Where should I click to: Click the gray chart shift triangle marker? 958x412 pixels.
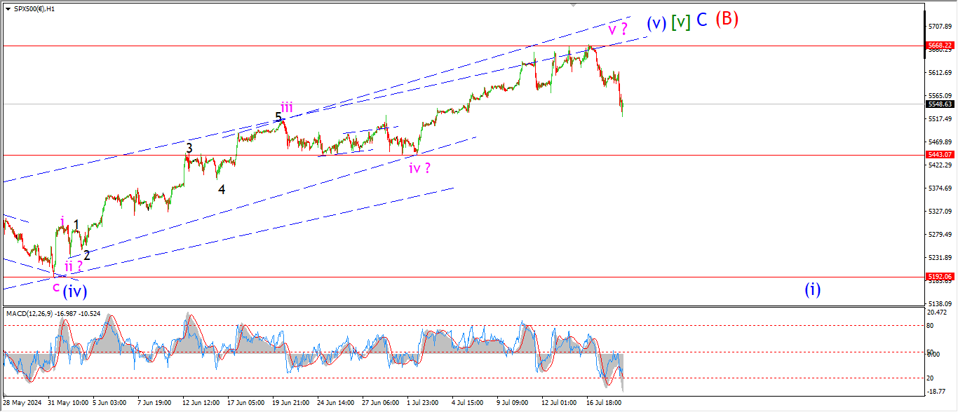click(574, 5)
